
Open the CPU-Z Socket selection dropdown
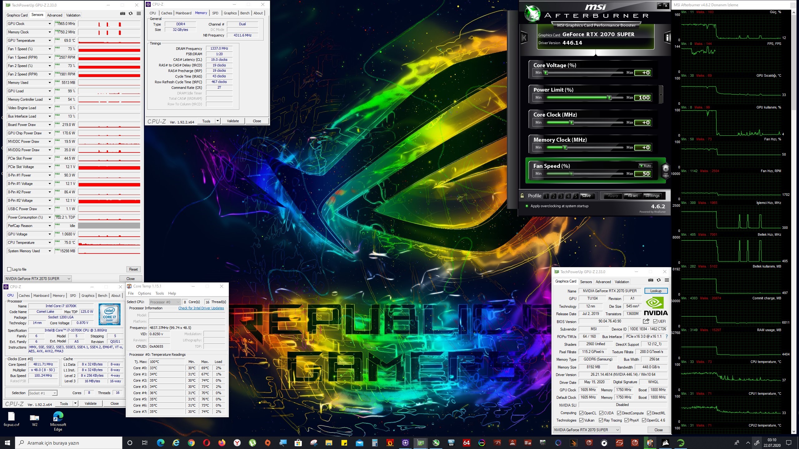(x=43, y=393)
